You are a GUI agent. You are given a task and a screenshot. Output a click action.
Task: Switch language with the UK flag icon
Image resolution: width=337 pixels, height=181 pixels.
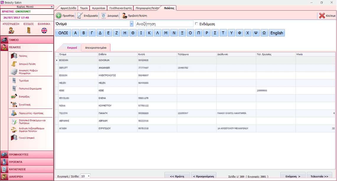(44, 30)
